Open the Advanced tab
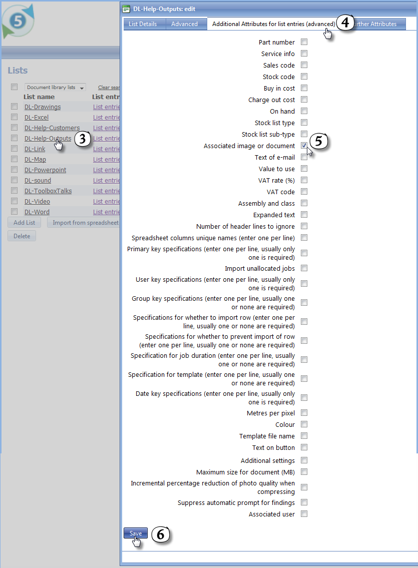 point(184,24)
